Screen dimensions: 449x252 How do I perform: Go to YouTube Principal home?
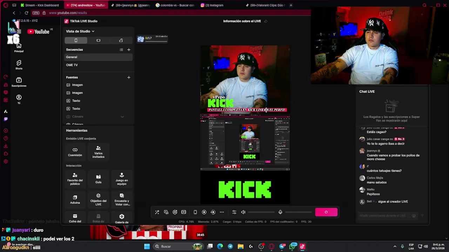[19, 48]
